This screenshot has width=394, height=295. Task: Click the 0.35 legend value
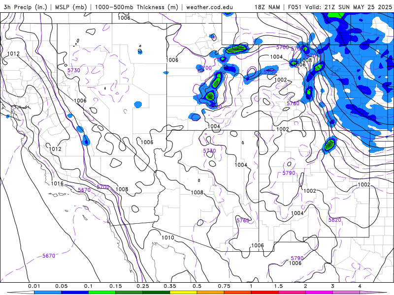[x=170, y=286]
